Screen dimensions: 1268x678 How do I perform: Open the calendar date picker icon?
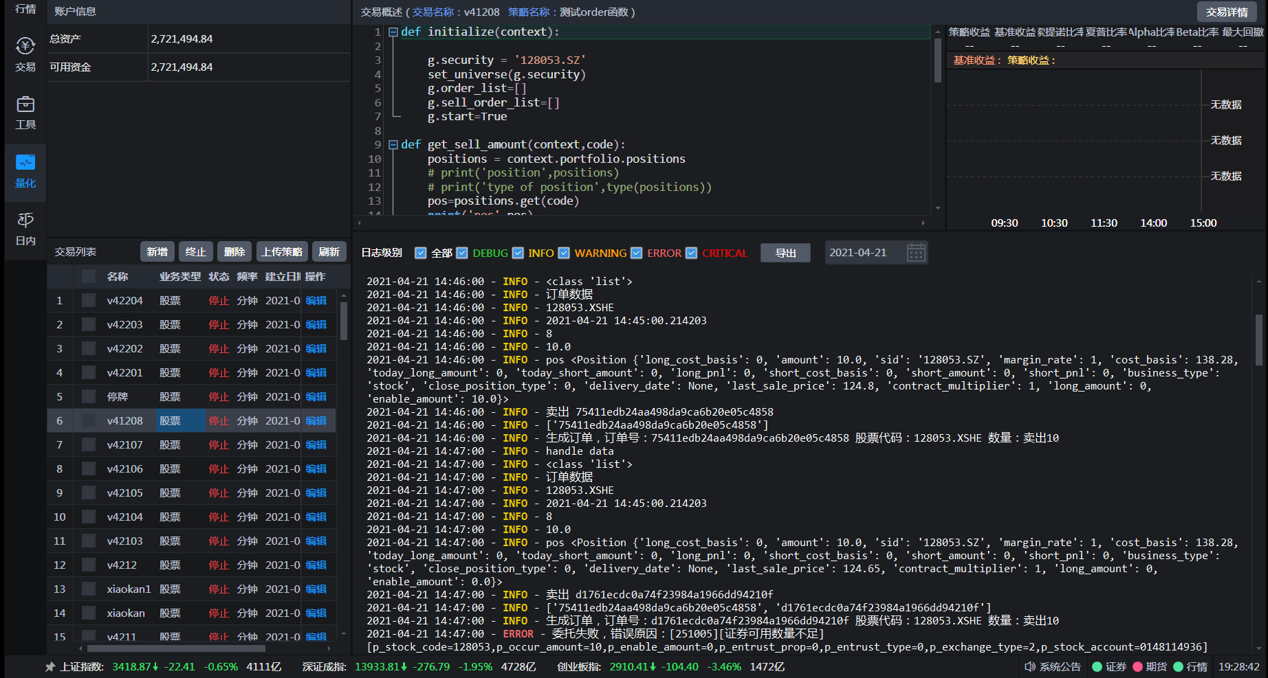tap(916, 253)
